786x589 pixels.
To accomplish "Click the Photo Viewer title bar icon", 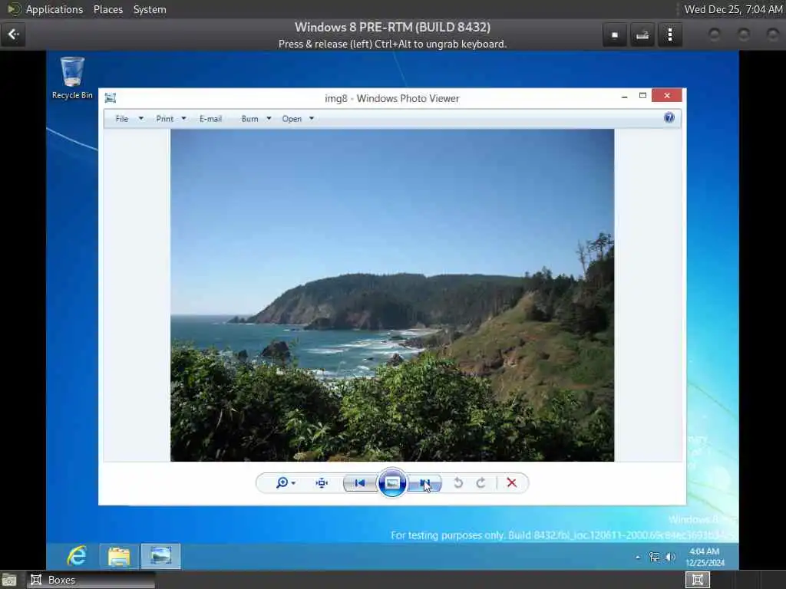I will 111,98.
